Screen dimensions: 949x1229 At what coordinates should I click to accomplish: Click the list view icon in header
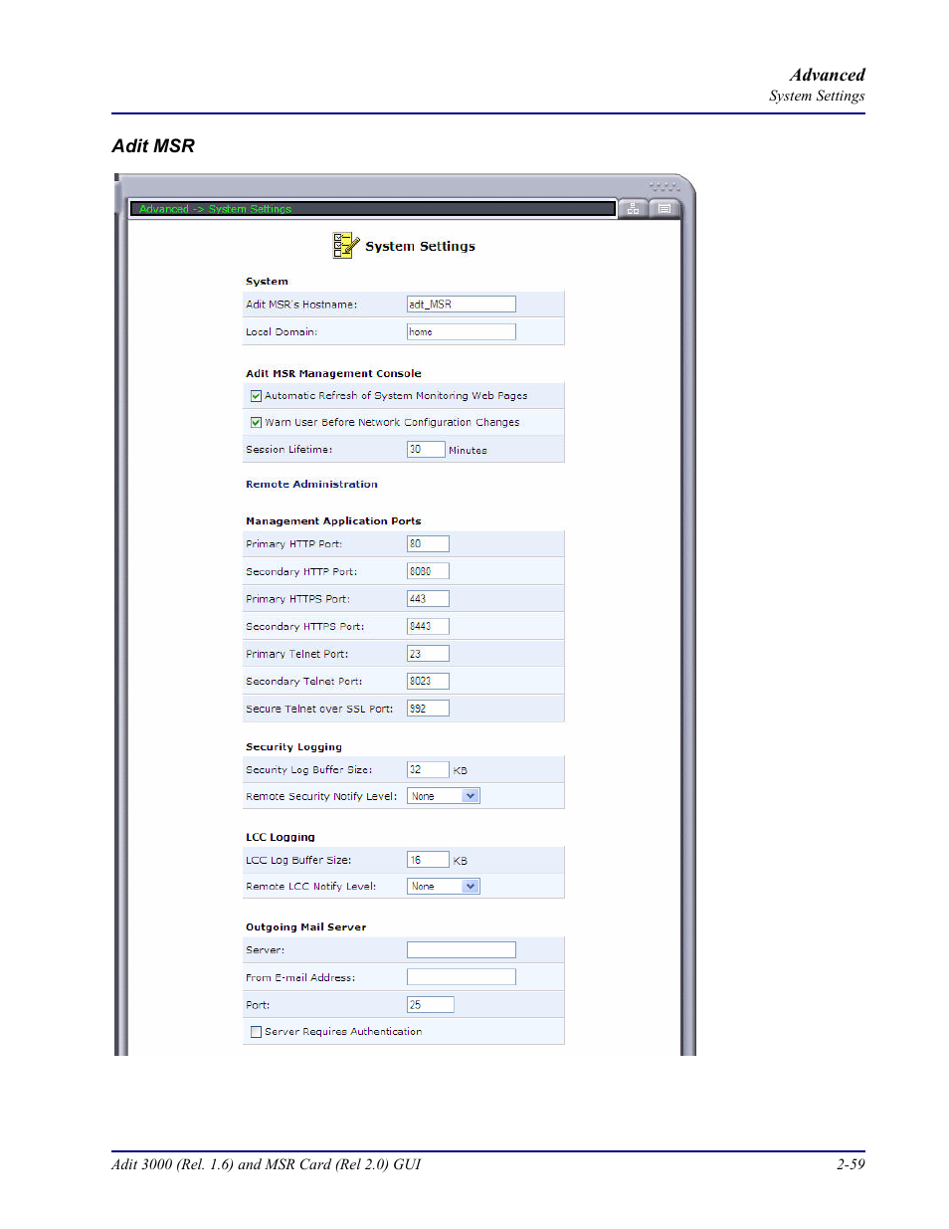click(664, 208)
